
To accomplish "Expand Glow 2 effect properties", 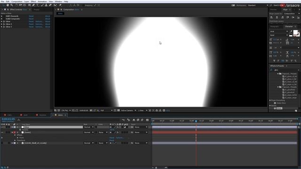I will point(1,24).
